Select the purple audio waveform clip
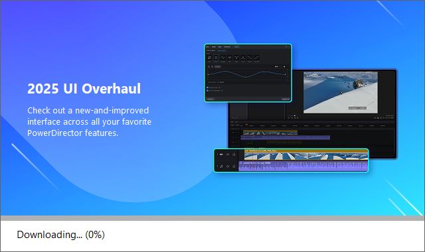Viewport: 425px width, 252px height. point(303,166)
